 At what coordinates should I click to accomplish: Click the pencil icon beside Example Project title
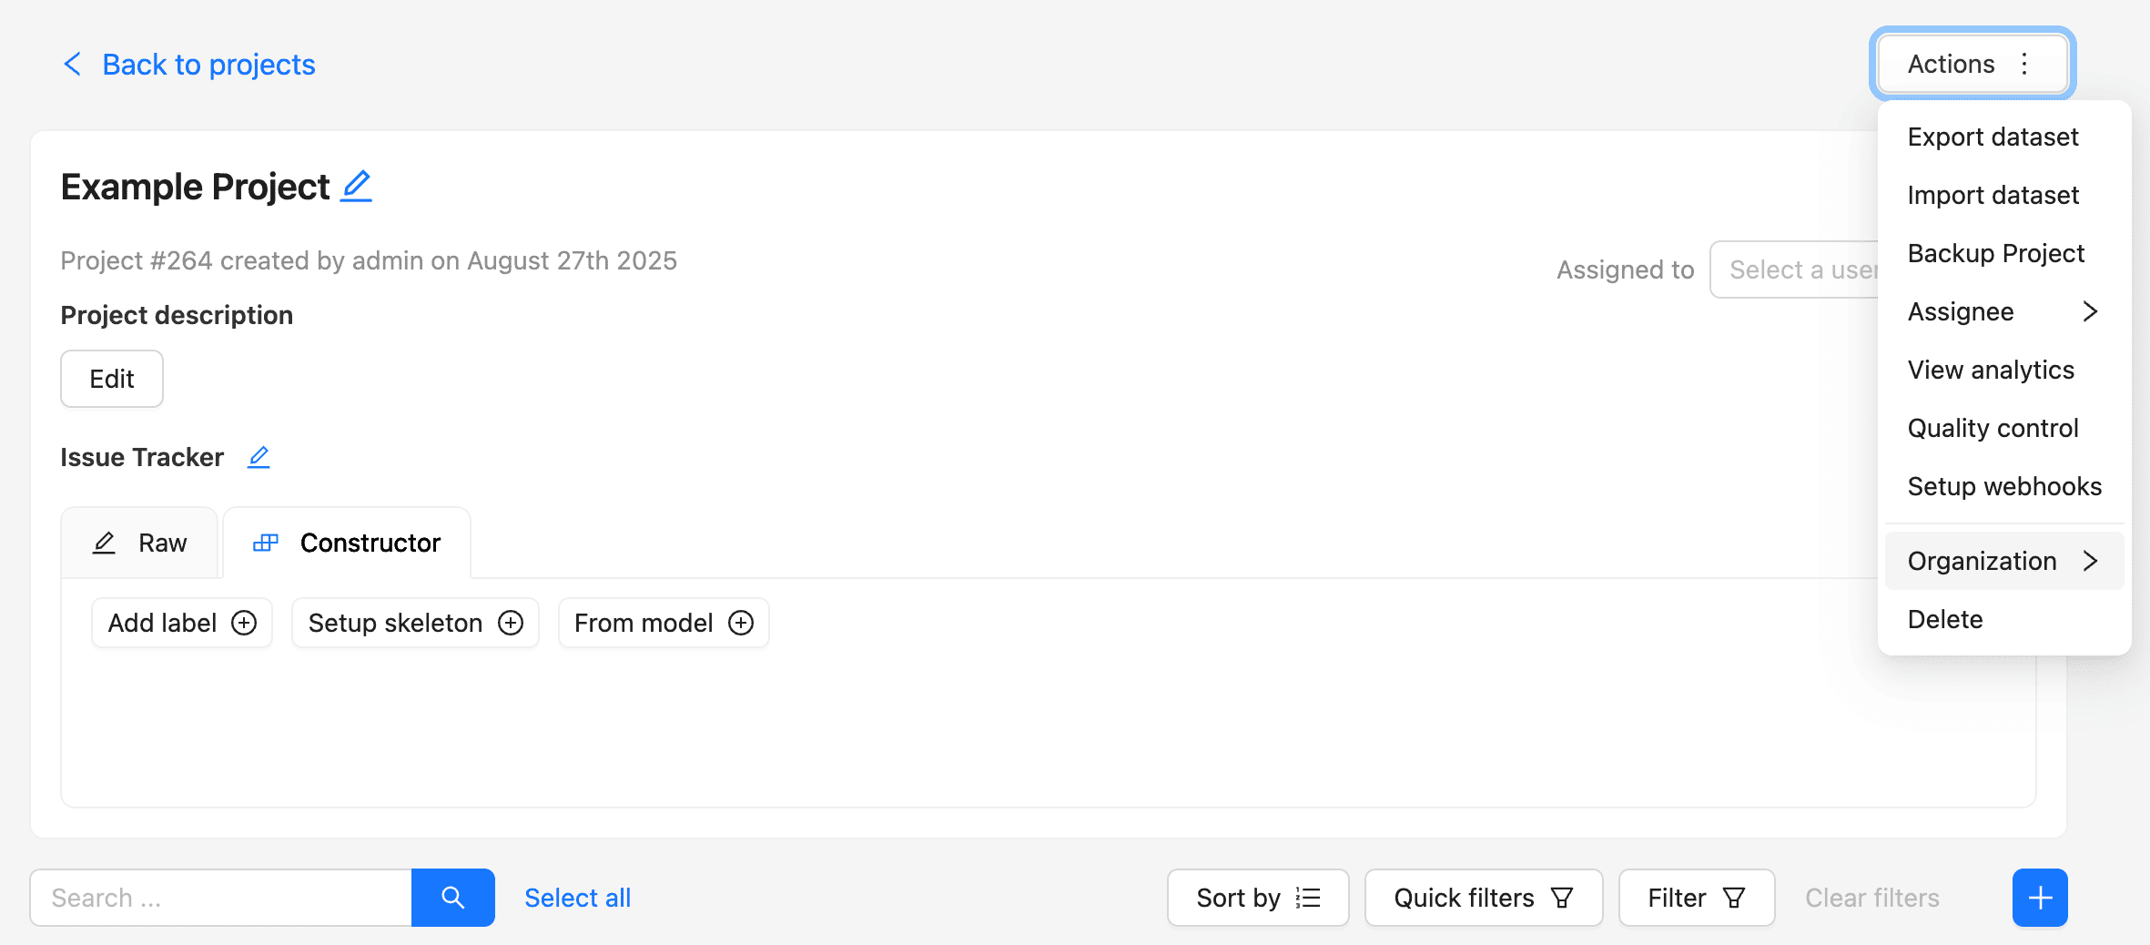356,187
